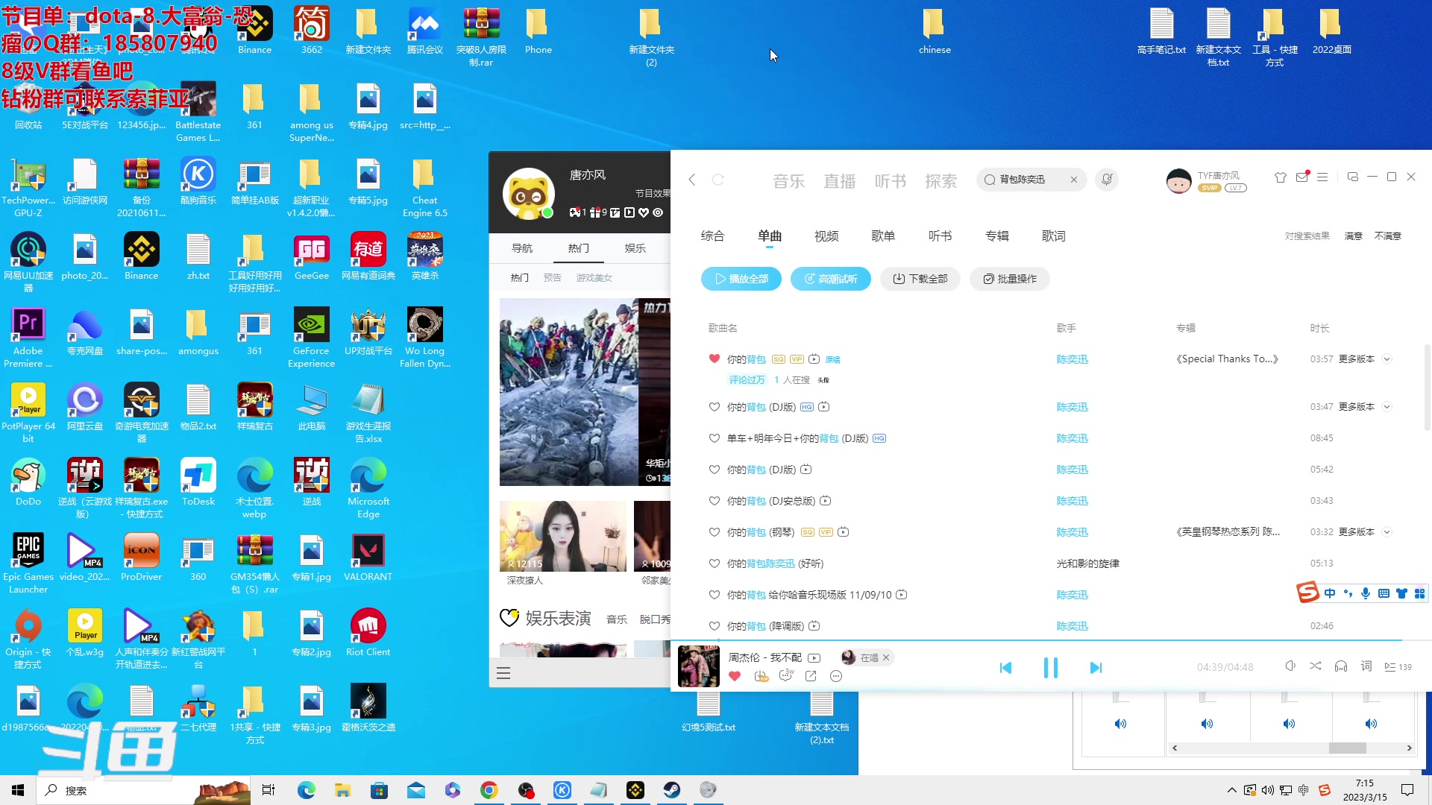Open the main menu hamburger icon in Kugou
The width and height of the screenshot is (1432, 805).
click(1322, 177)
